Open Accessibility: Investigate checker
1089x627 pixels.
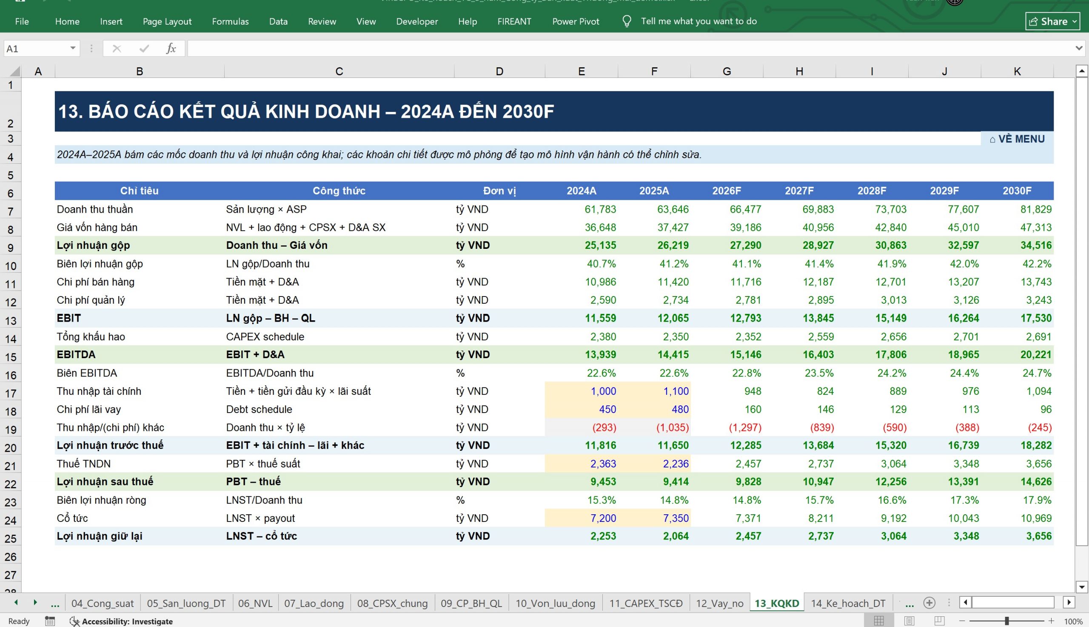[121, 621]
